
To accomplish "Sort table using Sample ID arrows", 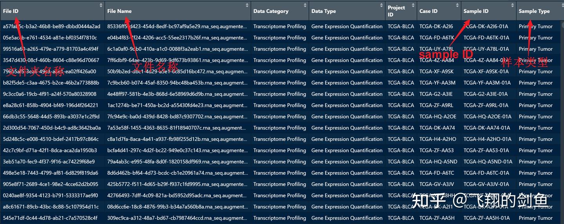I will tap(513, 5).
